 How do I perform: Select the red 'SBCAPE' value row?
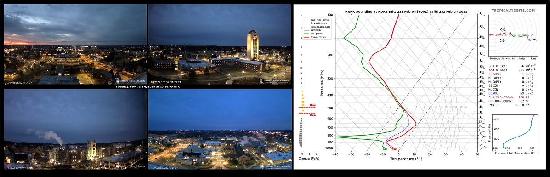tap(511, 74)
